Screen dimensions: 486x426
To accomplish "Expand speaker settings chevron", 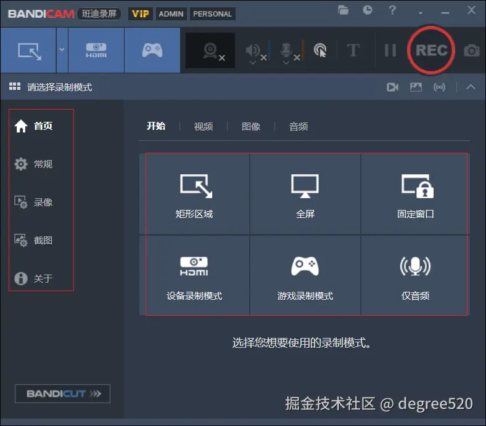I will click(x=253, y=63).
